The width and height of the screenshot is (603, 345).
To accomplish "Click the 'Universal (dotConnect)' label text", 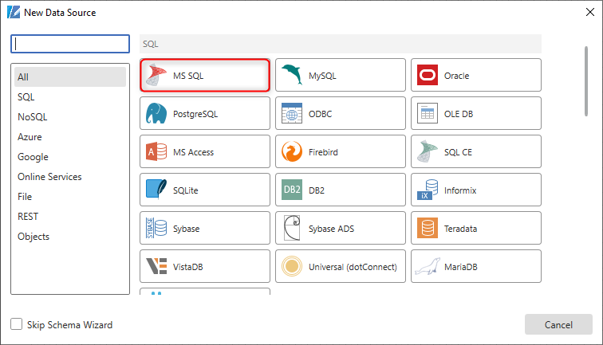I will pyautogui.click(x=353, y=267).
